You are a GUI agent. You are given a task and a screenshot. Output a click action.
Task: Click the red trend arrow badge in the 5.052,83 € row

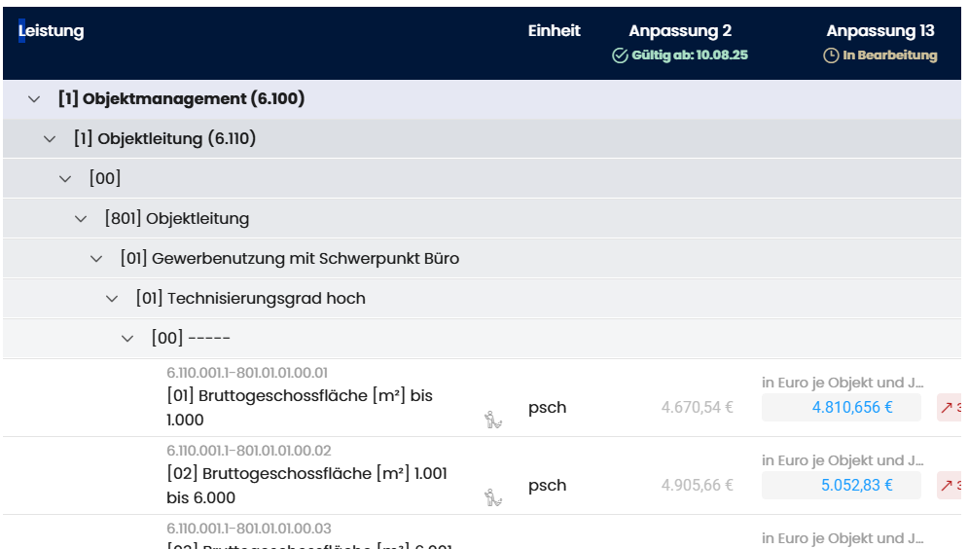(x=949, y=486)
